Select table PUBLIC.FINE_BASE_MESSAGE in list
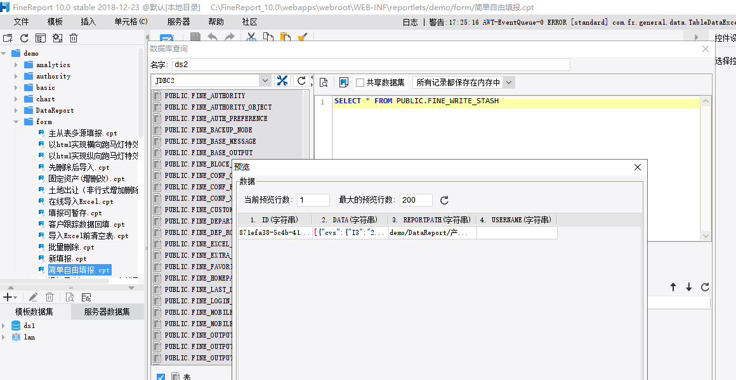 coord(210,141)
